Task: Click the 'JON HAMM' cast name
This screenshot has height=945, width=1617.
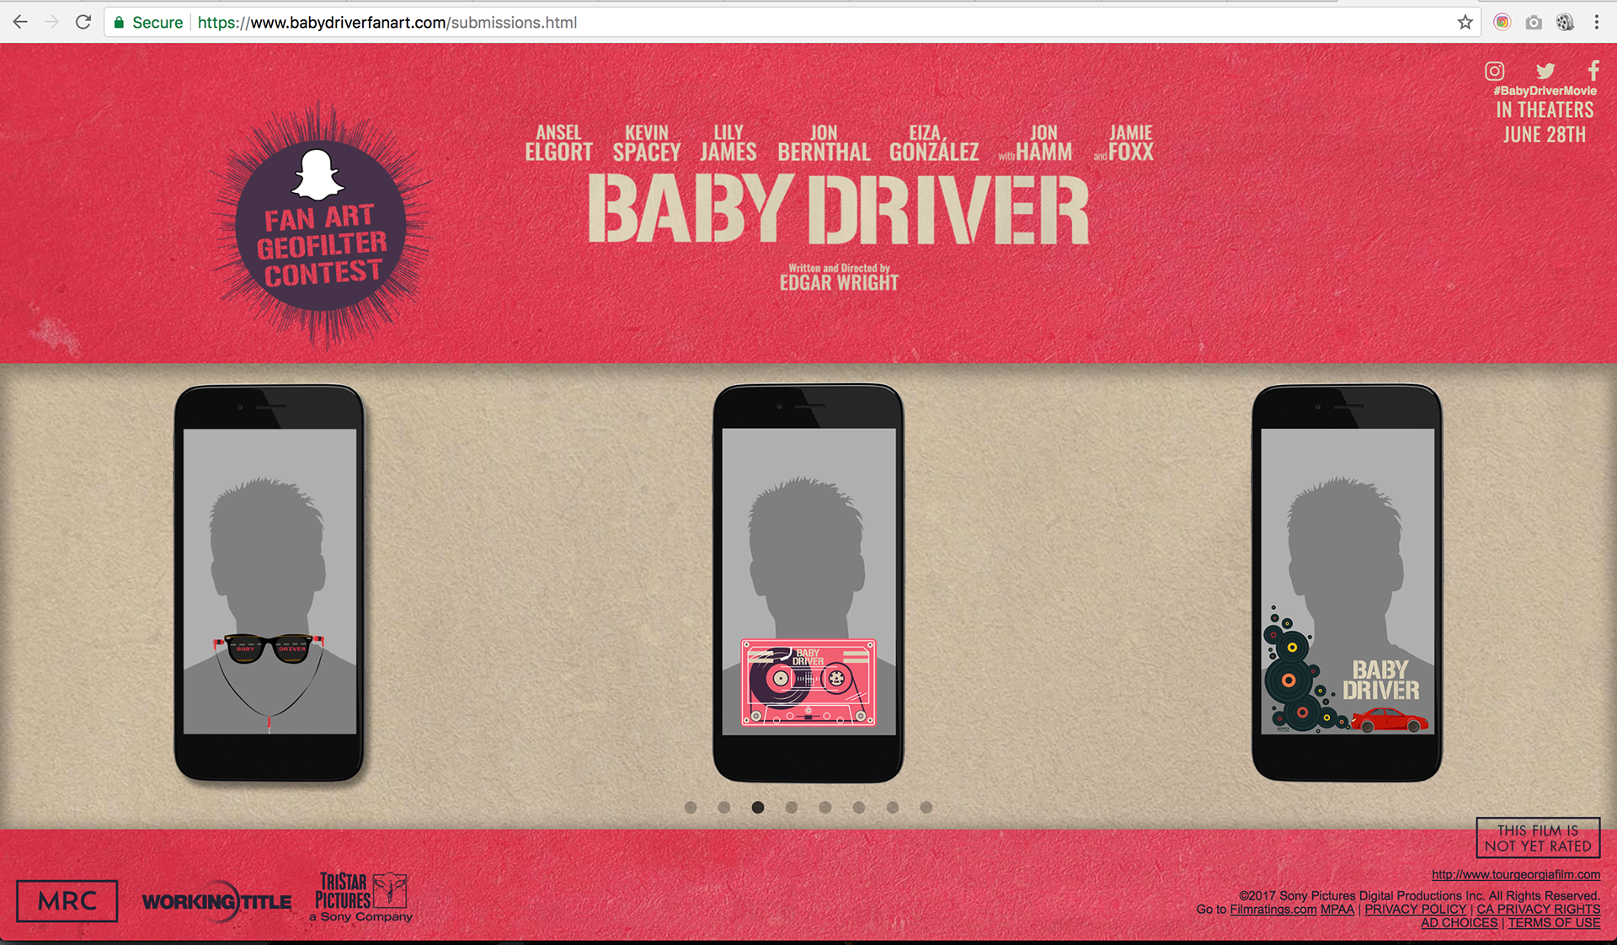Action: pyautogui.click(x=1036, y=142)
